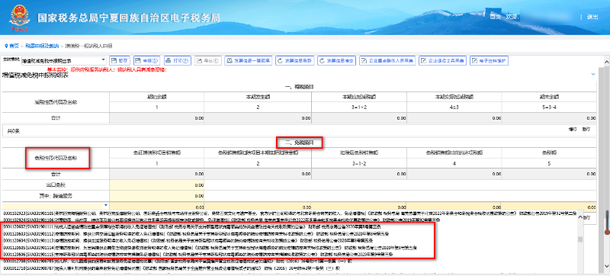This screenshot has height=276, width=610.
Task: Click the 退出 logout link
Action: pos(592,17)
